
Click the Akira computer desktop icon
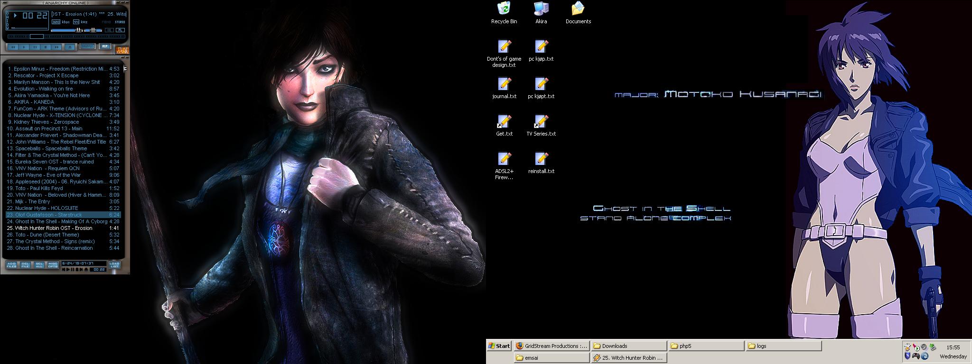541,13
